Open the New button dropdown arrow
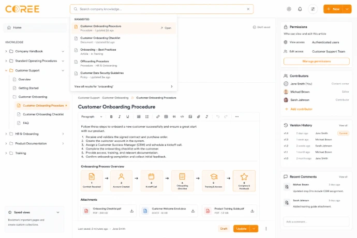Viewport: 357px width, 238px height. coord(347,9)
